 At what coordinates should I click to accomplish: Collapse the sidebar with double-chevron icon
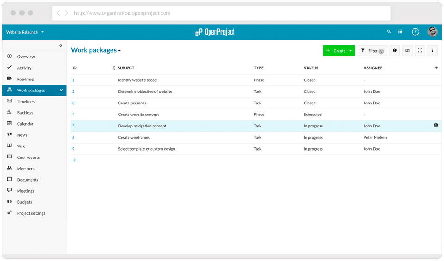pos(61,46)
